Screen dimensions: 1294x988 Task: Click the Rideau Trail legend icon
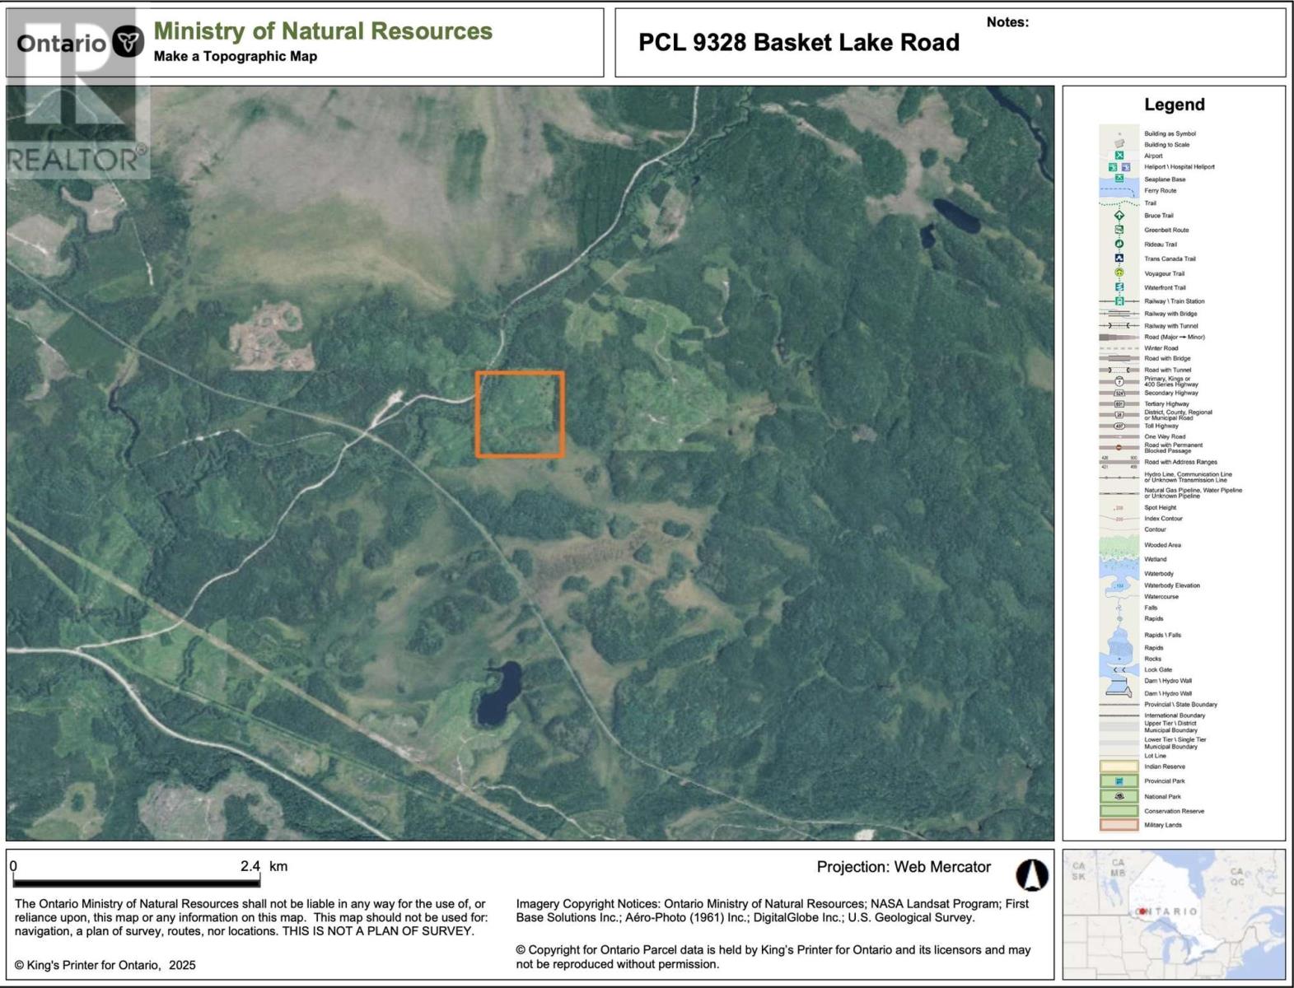click(1119, 244)
